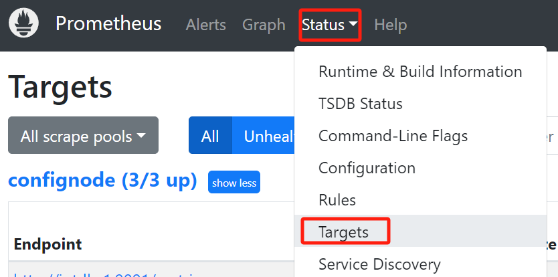Click Targets in the Status dropdown
The height and width of the screenshot is (277, 558).
click(344, 232)
